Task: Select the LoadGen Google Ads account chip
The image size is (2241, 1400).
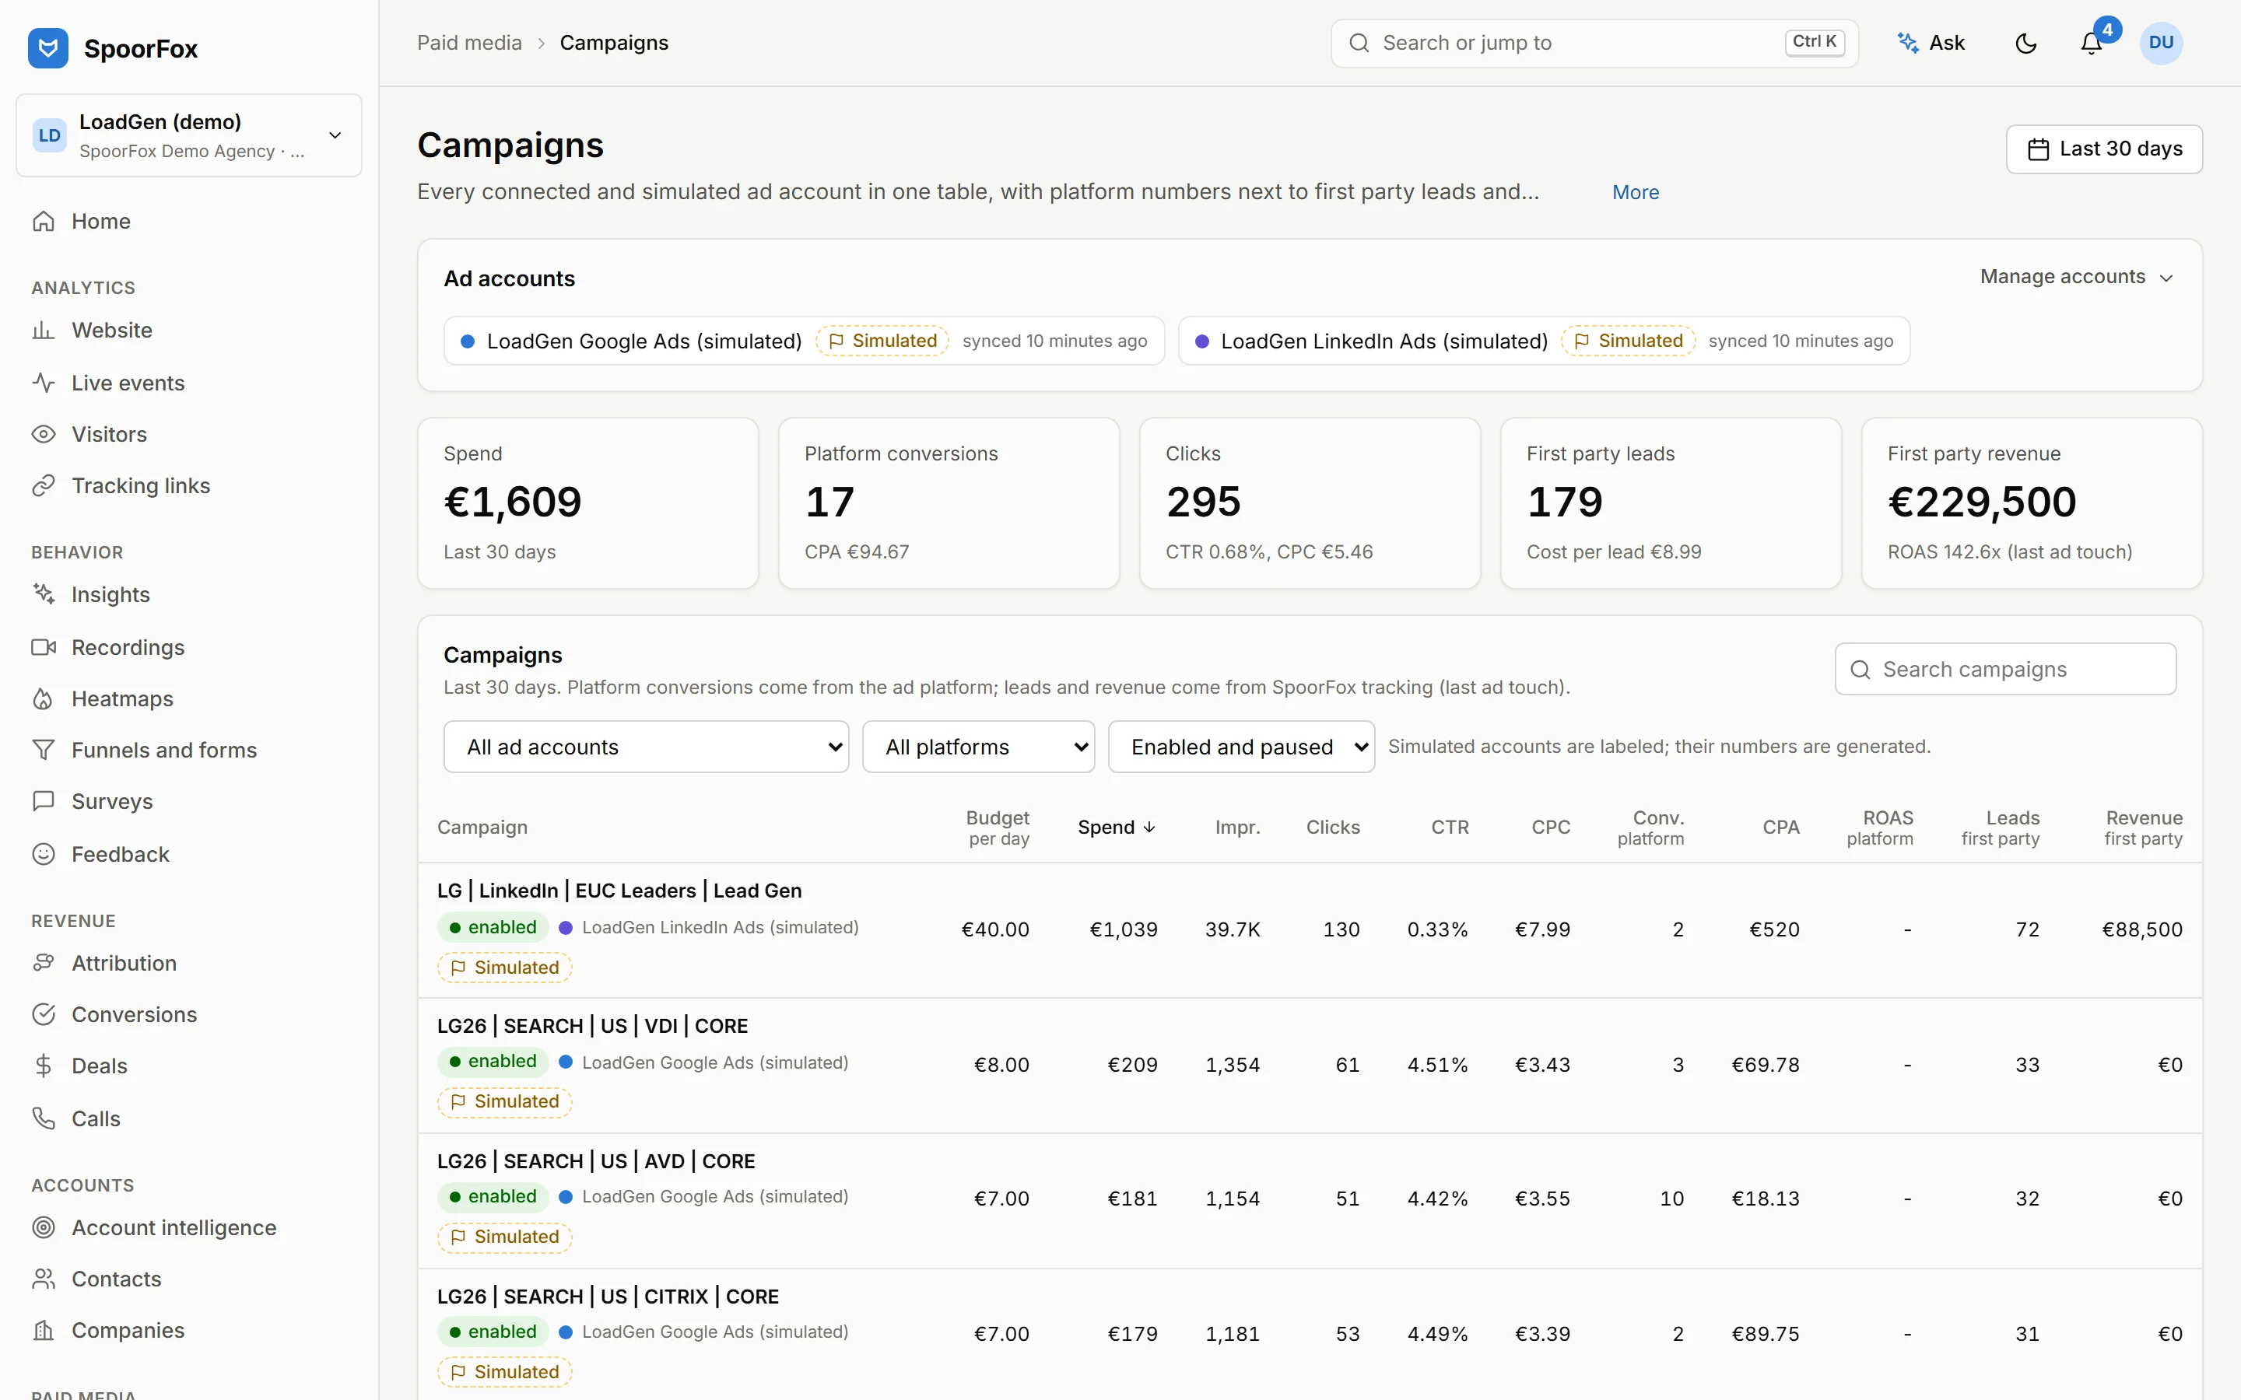Action: tap(804, 341)
